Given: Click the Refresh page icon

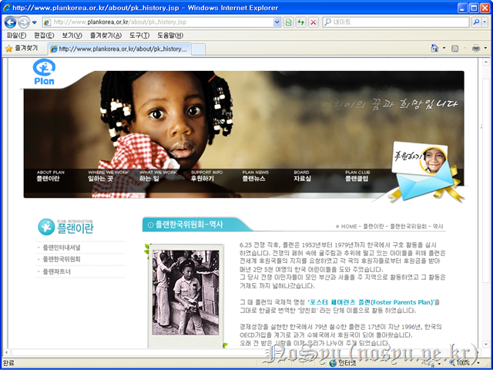Looking at the screenshot, I should pos(300,22).
